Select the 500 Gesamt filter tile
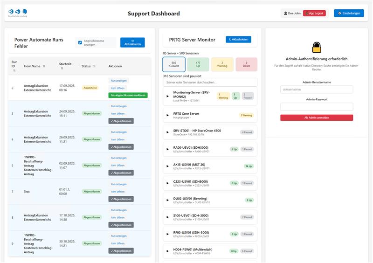373x263 pixels. [174, 64]
